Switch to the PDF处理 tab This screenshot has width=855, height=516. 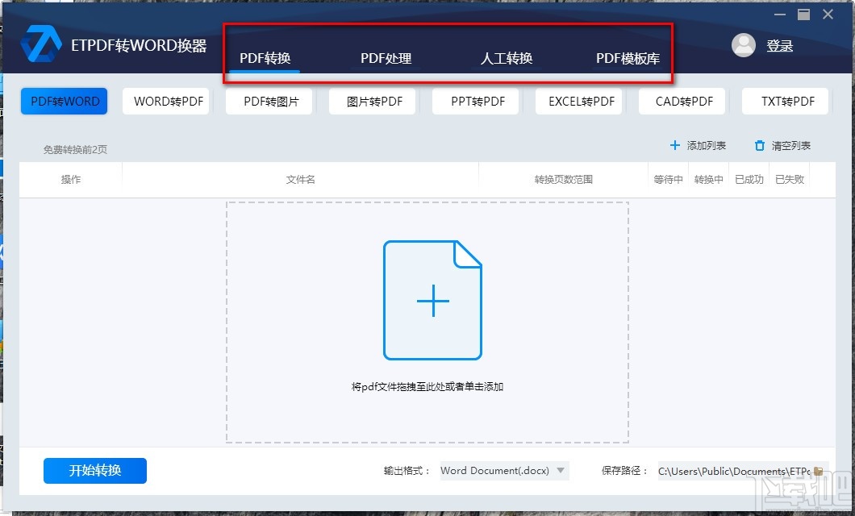pyautogui.click(x=386, y=58)
